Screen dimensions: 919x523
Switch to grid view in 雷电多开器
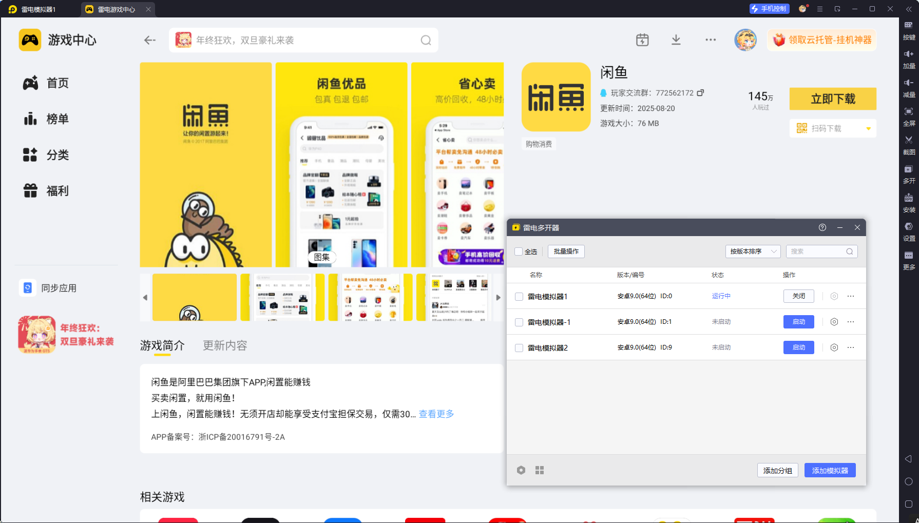coord(539,470)
